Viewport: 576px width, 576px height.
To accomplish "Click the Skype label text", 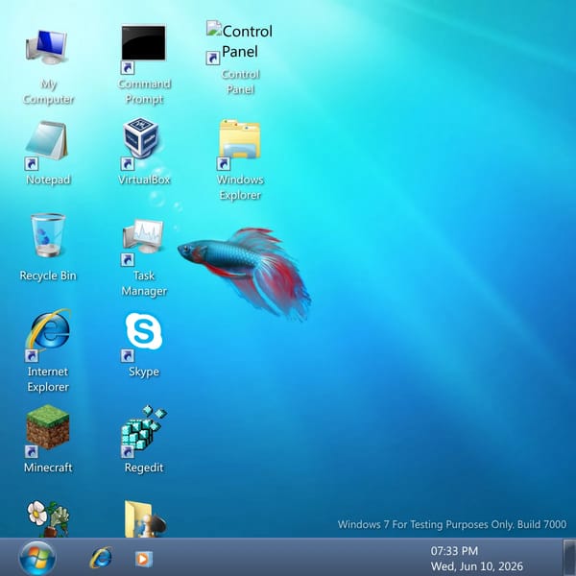I will tap(144, 372).
